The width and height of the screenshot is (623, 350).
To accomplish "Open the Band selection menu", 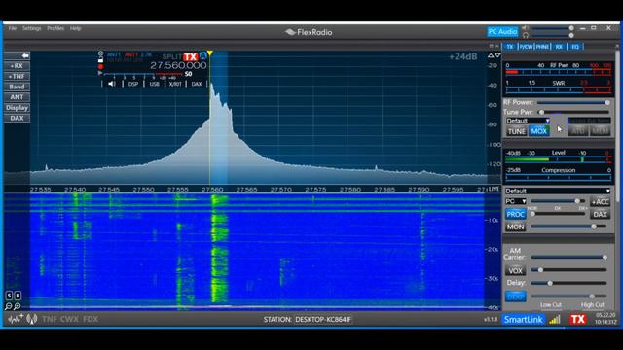I will tap(18, 87).
